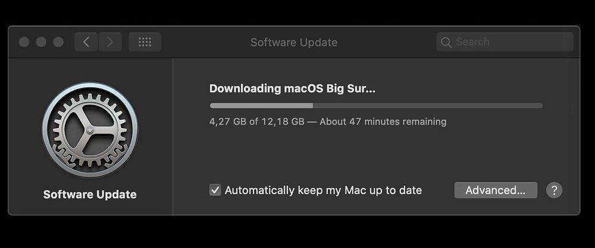Click the "Software Update" label under the gear

[90, 195]
